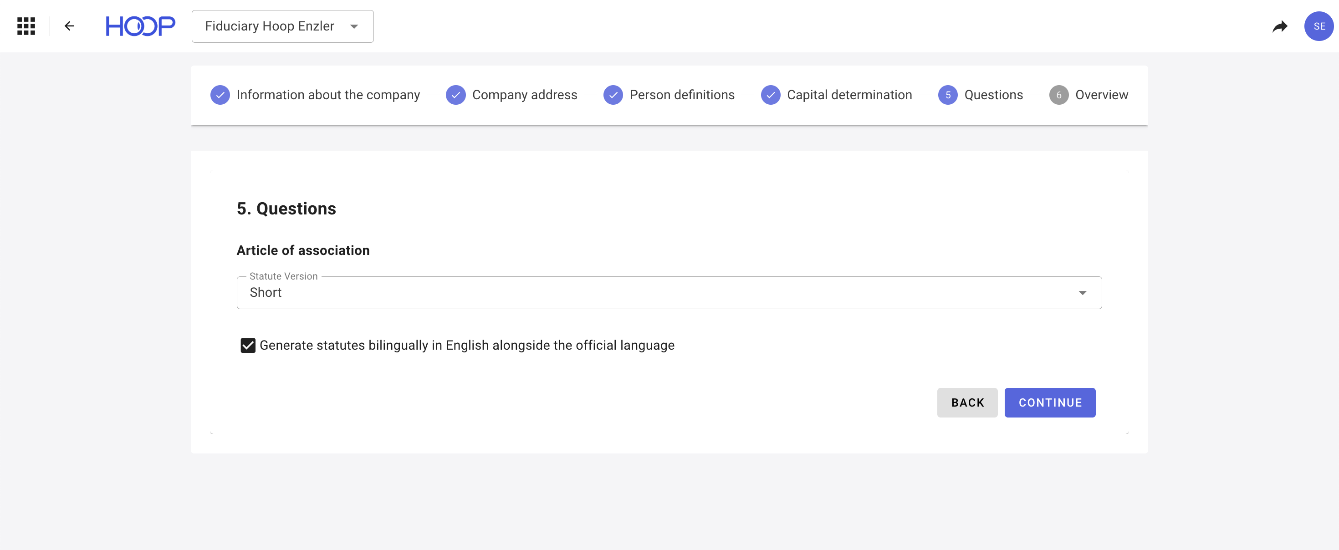Click the HOOP logo
This screenshot has width=1339, height=550.
click(140, 26)
